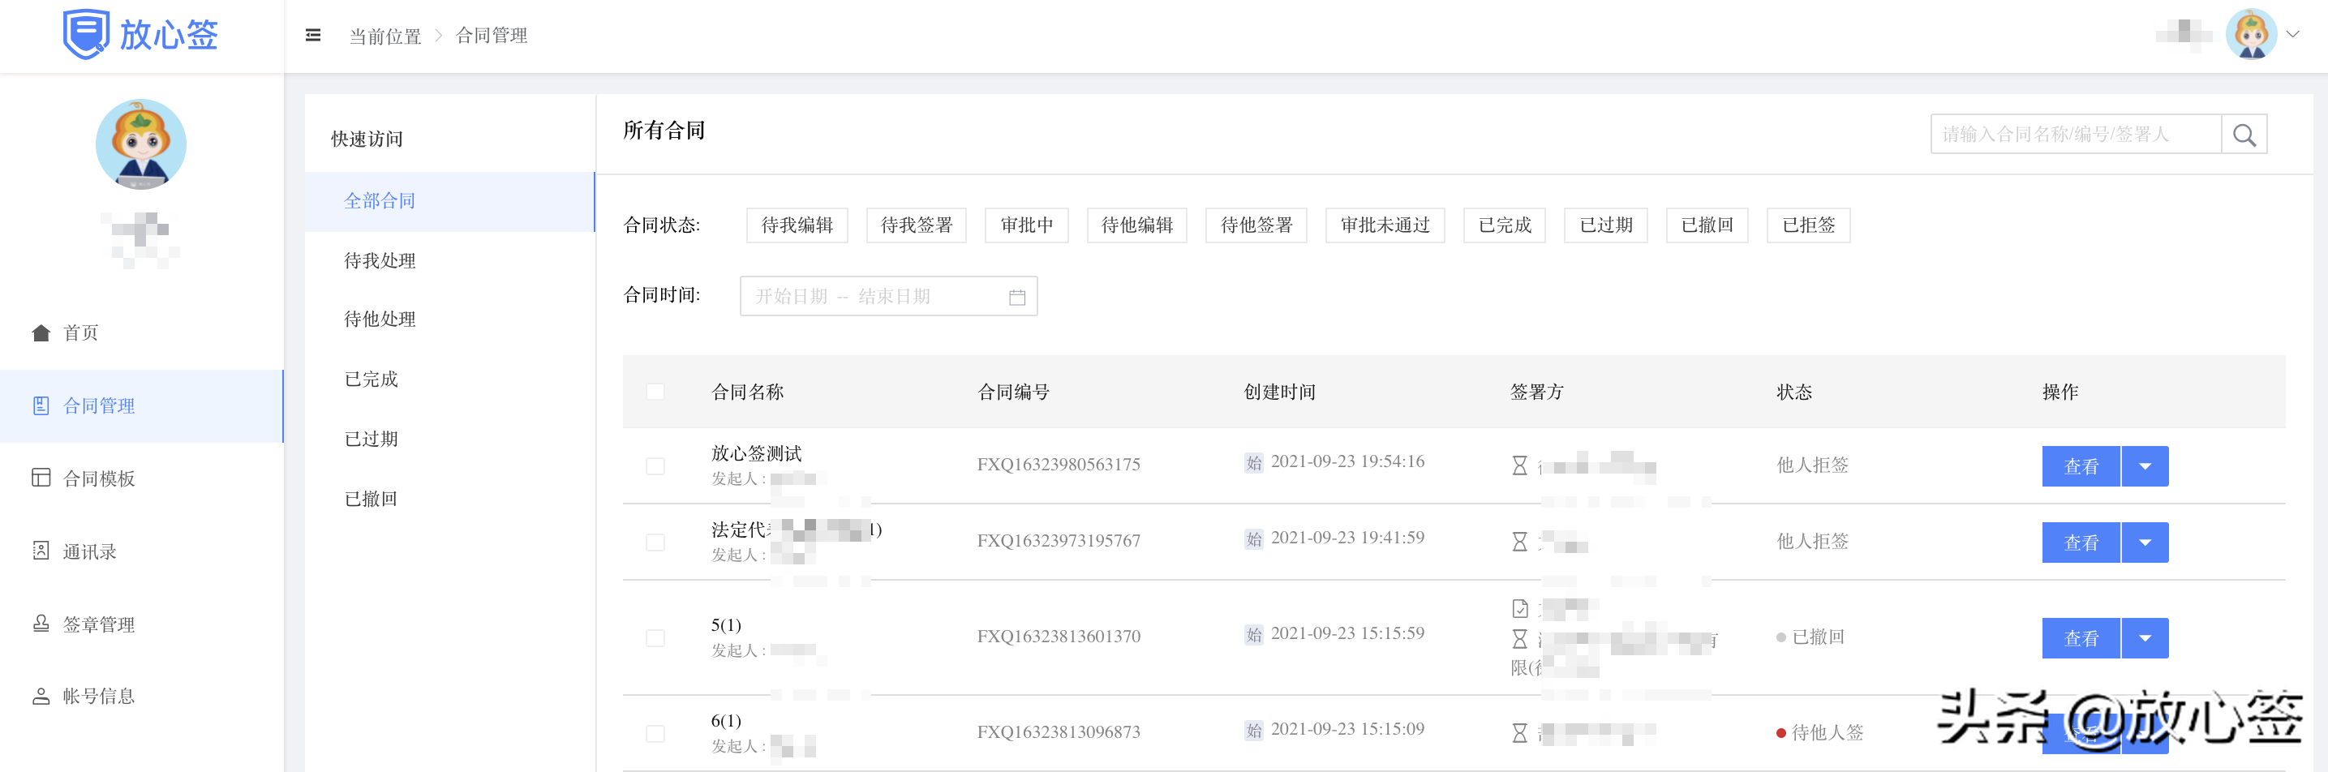Click the 帐号信息 account icon
This screenshot has width=2328, height=772.
(x=41, y=696)
